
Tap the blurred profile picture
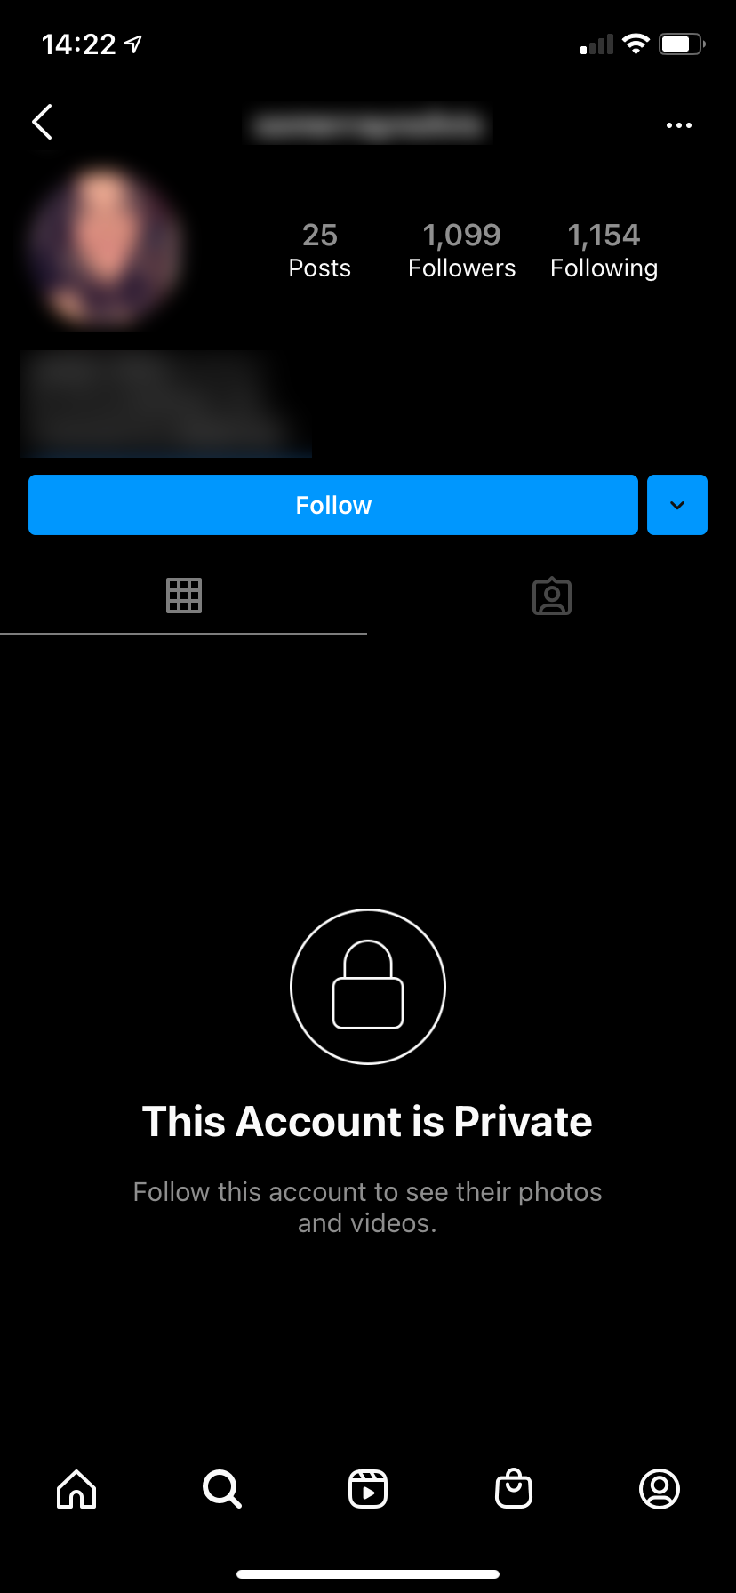click(x=105, y=246)
